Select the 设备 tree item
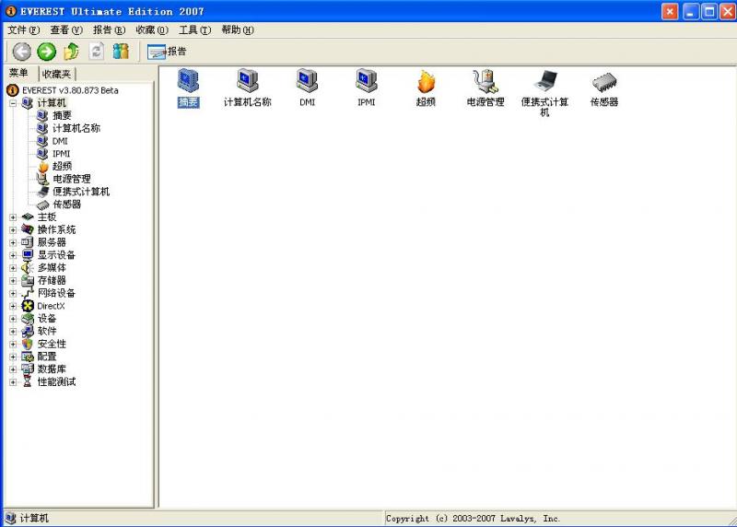Image resolution: width=737 pixels, height=527 pixels. 47,319
